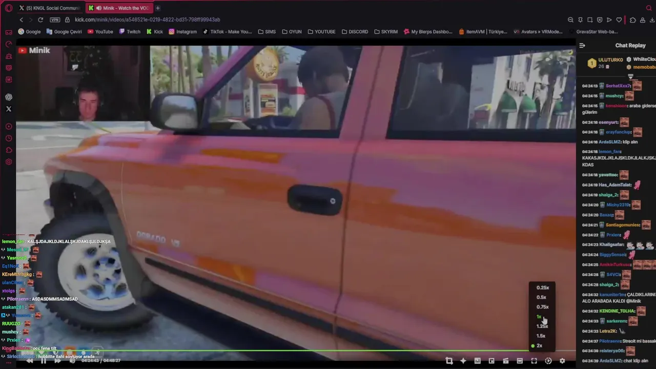Expand the SKYRIM bookmarks folder
The image size is (656, 369).
pos(386,31)
